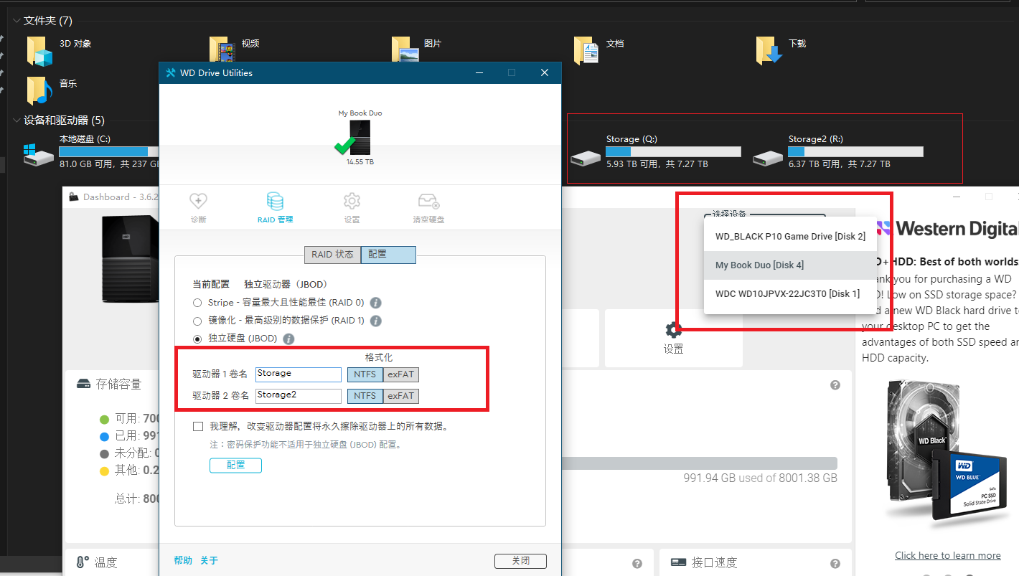Click the '14.55 TB' capacity text

[360, 162]
